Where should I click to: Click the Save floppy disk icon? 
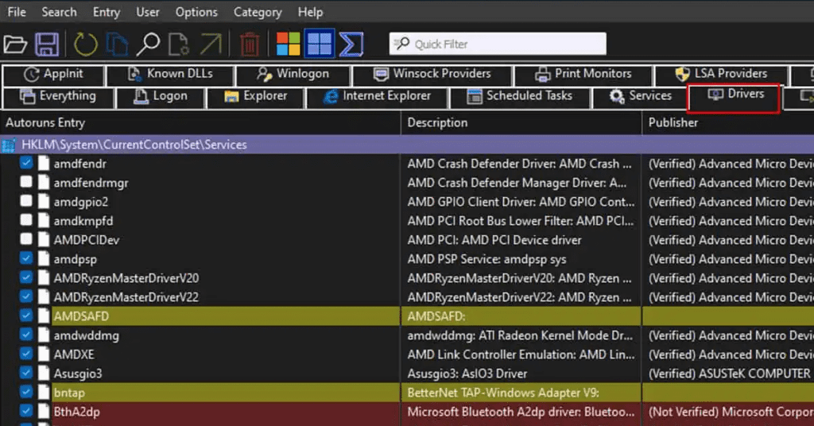(47, 44)
